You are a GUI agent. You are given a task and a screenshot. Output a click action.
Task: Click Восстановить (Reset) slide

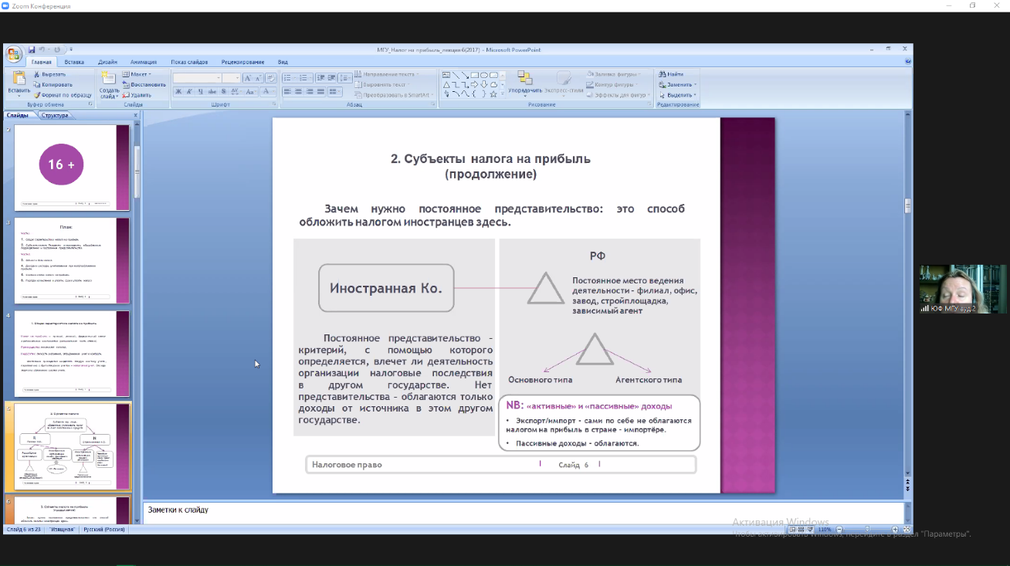[x=144, y=84]
